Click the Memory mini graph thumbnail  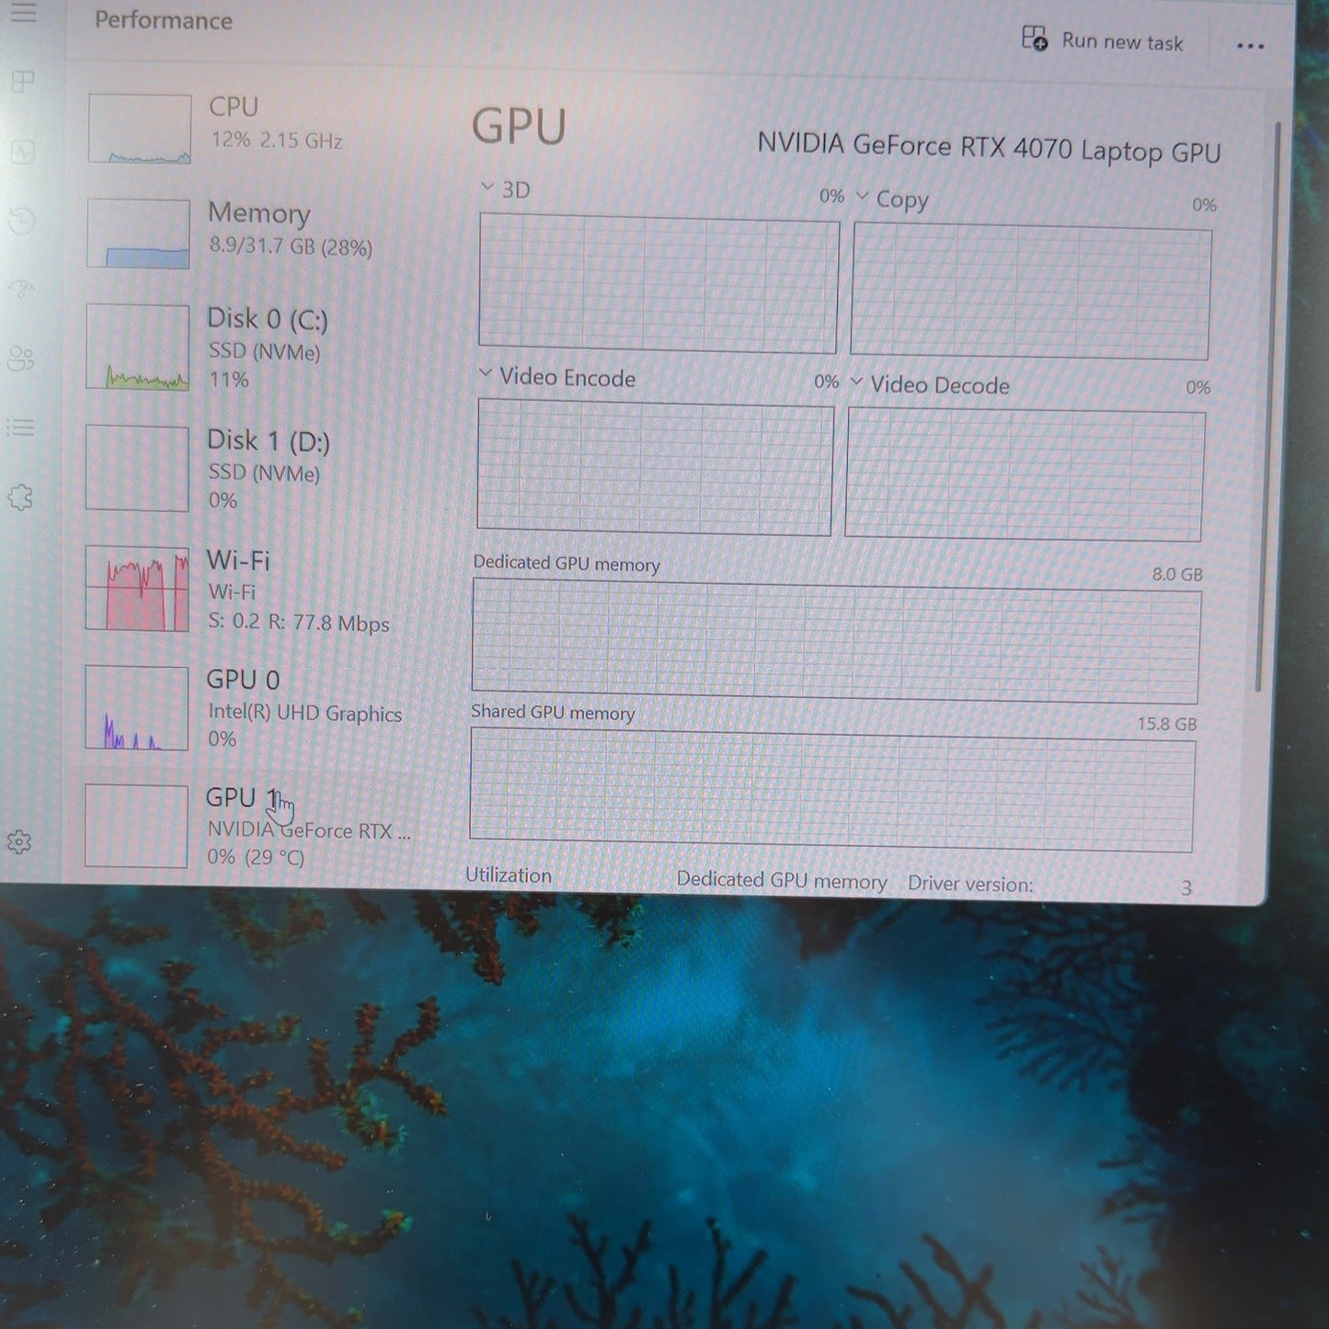(139, 235)
